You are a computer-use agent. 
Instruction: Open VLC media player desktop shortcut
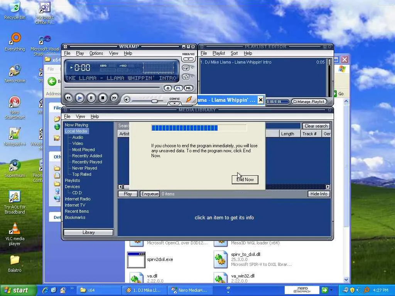(15, 234)
